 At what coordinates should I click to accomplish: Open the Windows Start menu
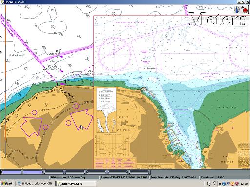click(x=7, y=184)
